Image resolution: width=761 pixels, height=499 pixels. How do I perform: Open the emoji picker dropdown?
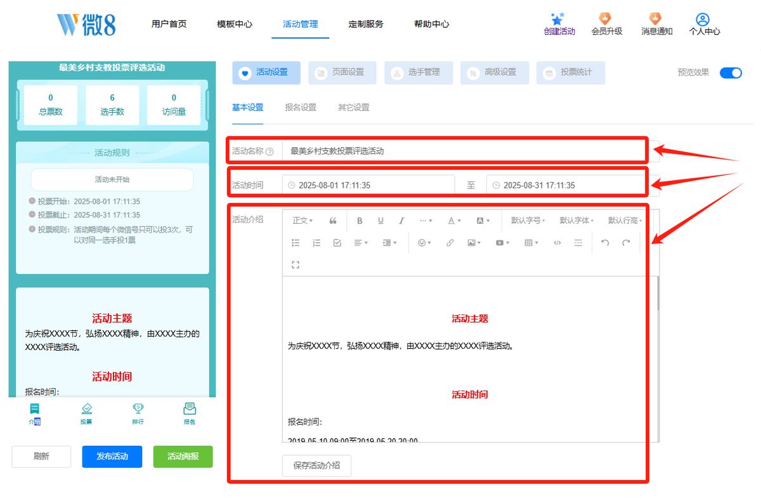[x=424, y=243]
